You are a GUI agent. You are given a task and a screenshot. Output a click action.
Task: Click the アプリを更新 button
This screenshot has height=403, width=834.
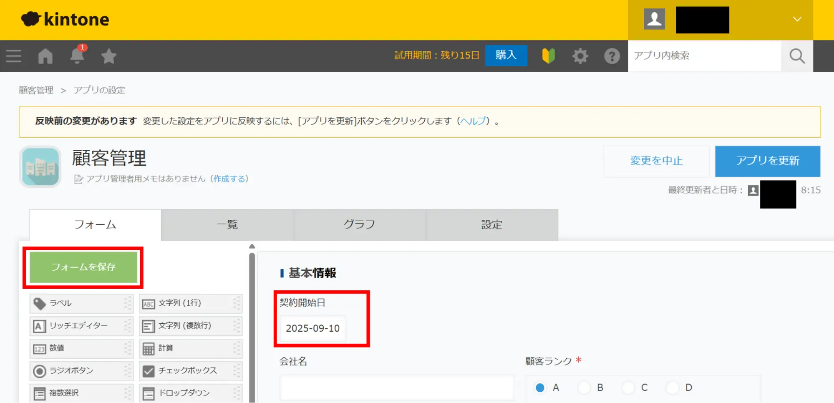point(767,161)
